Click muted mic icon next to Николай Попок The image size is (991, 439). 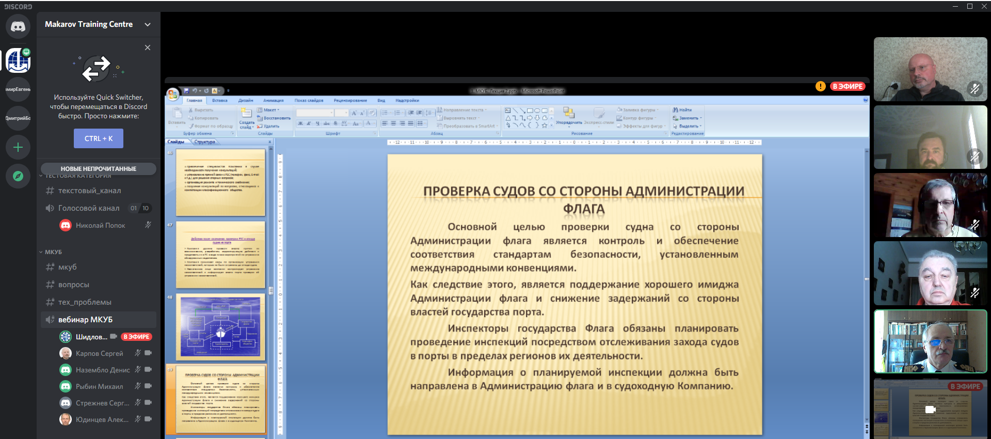148,225
